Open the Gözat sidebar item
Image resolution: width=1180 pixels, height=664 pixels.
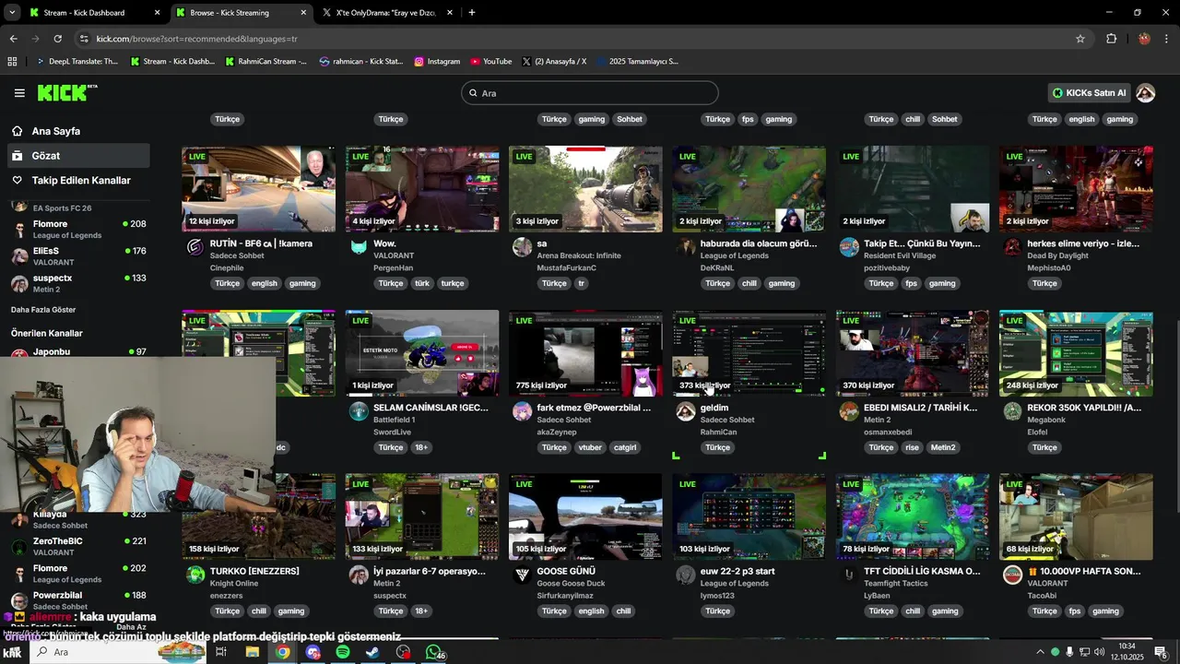(78, 156)
